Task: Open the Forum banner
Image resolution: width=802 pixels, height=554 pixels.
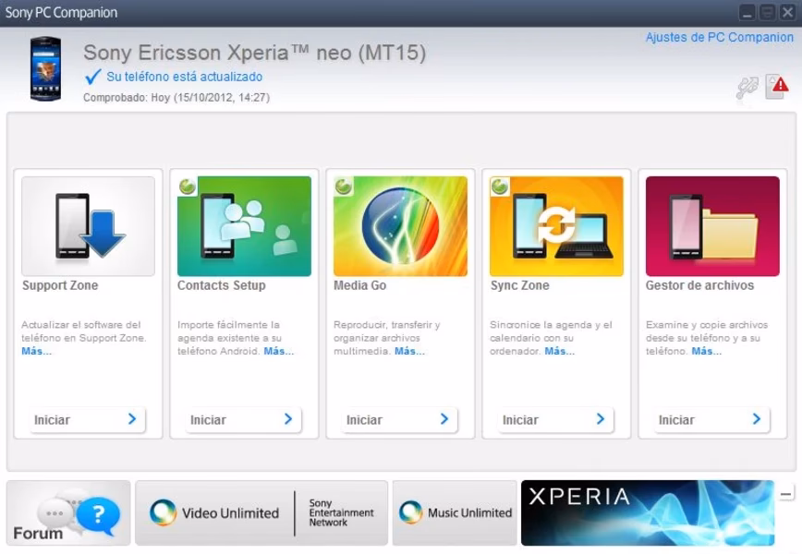Action: tap(68, 512)
